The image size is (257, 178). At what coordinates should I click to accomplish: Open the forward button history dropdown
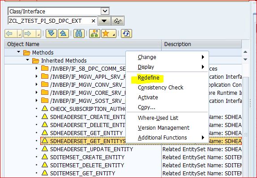point(38,34)
